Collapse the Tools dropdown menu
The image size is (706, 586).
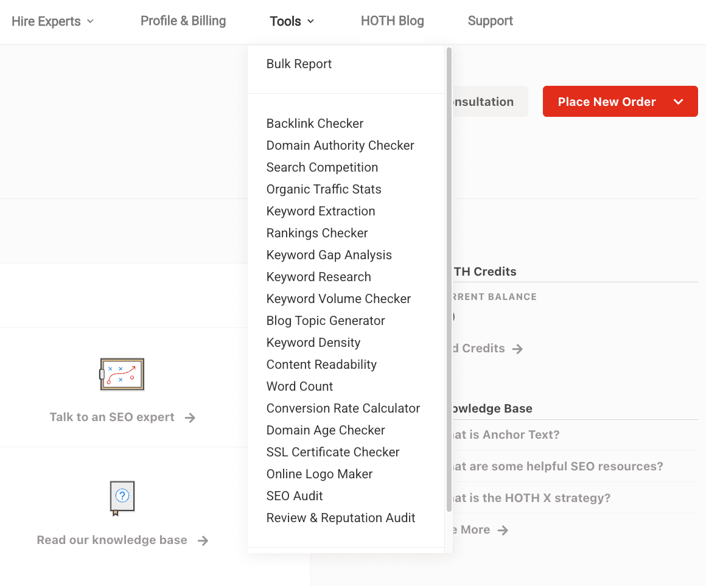click(x=292, y=21)
